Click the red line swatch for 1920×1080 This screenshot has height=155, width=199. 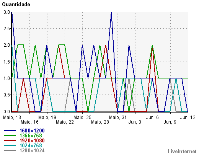pyautogui.click(x=10, y=140)
